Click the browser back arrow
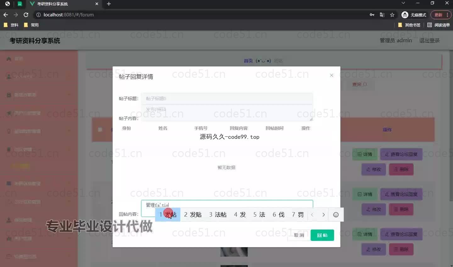453x267 pixels. (6, 15)
